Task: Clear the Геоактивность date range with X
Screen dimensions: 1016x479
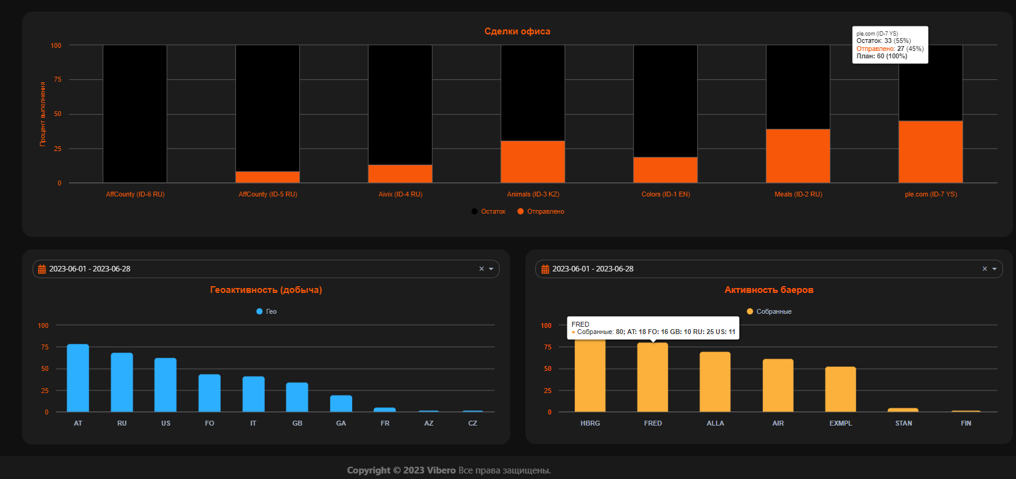Action: tap(481, 269)
